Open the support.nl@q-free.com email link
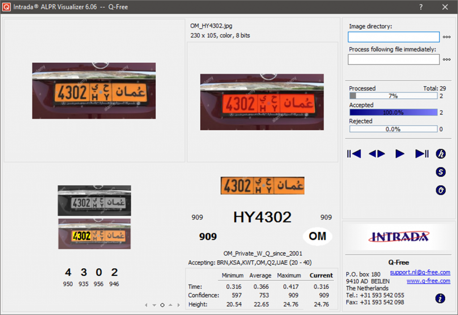 (x=420, y=272)
